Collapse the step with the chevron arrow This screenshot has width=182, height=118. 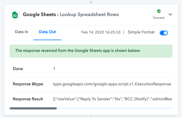click(170, 14)
